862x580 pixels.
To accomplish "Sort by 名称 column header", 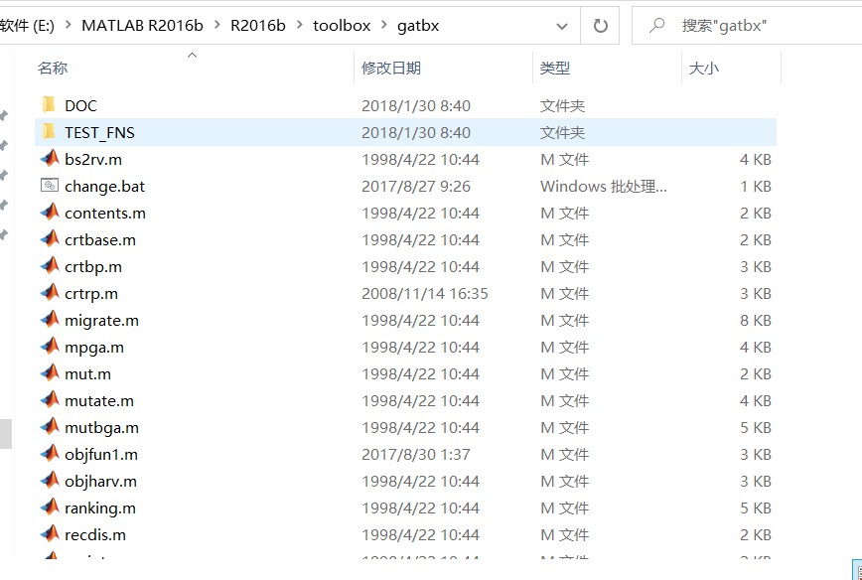I will coord(53,69).
